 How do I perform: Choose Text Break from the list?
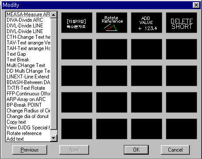[28, 60]
